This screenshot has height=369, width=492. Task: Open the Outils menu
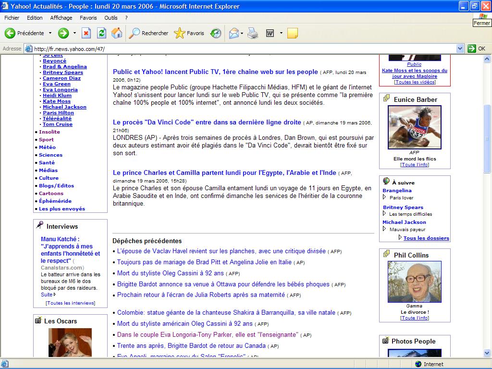point(111,18)
